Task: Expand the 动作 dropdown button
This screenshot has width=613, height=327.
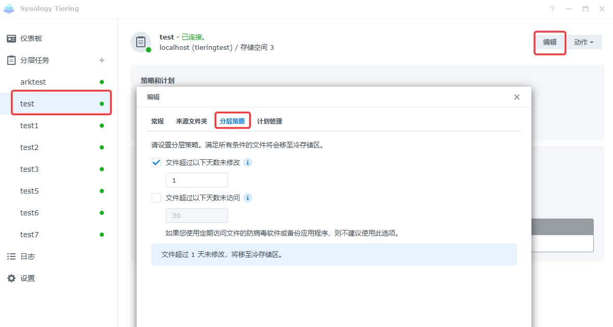Action: pyautogui.click(x=584, y=42)
